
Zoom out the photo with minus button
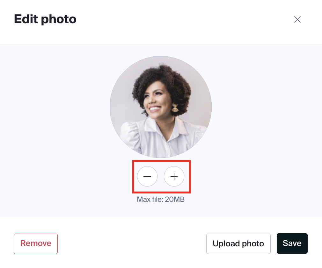[x=147, y=176]
